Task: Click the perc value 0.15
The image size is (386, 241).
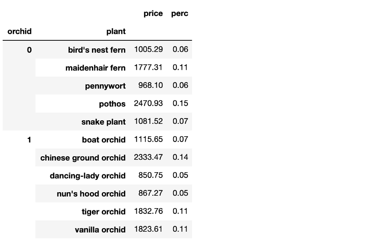Action: pos(180,103)
